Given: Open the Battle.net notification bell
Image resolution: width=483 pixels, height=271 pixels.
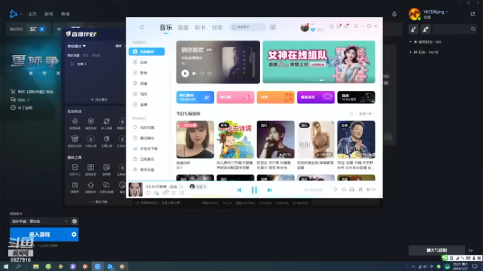Looking at the screenshot, I should [394, 14].
